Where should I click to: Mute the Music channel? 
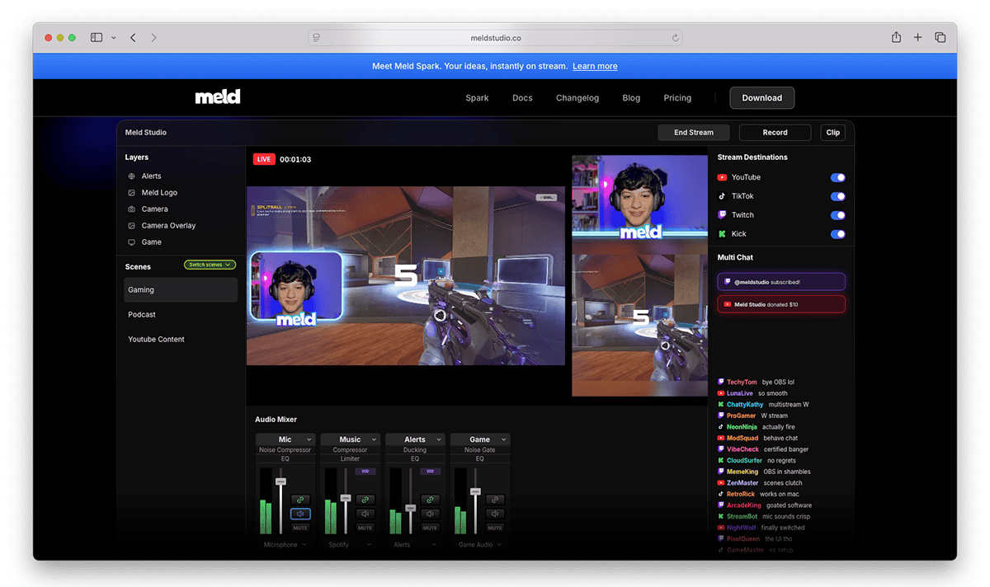tap(365, 528)
